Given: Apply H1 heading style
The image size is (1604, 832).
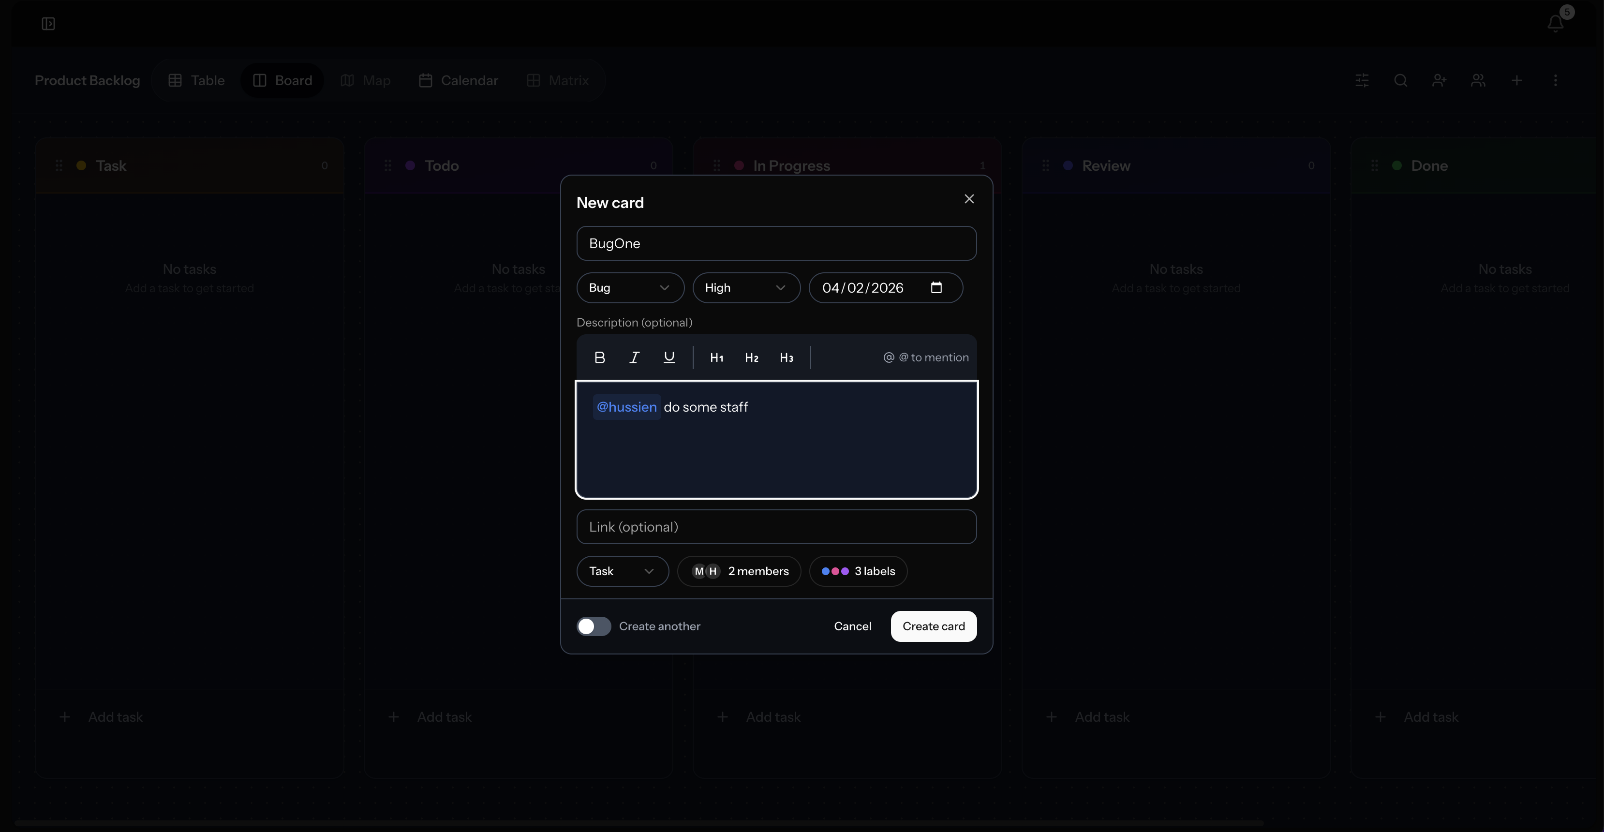Looking at the screenshot, I should [716, 357].
